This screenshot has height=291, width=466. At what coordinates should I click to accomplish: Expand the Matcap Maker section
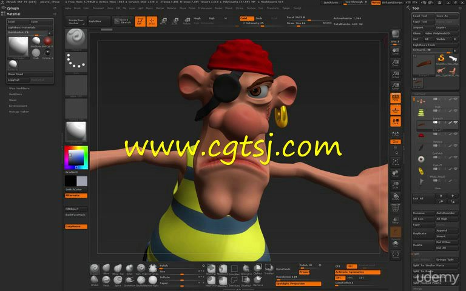(x=19, y=112)
